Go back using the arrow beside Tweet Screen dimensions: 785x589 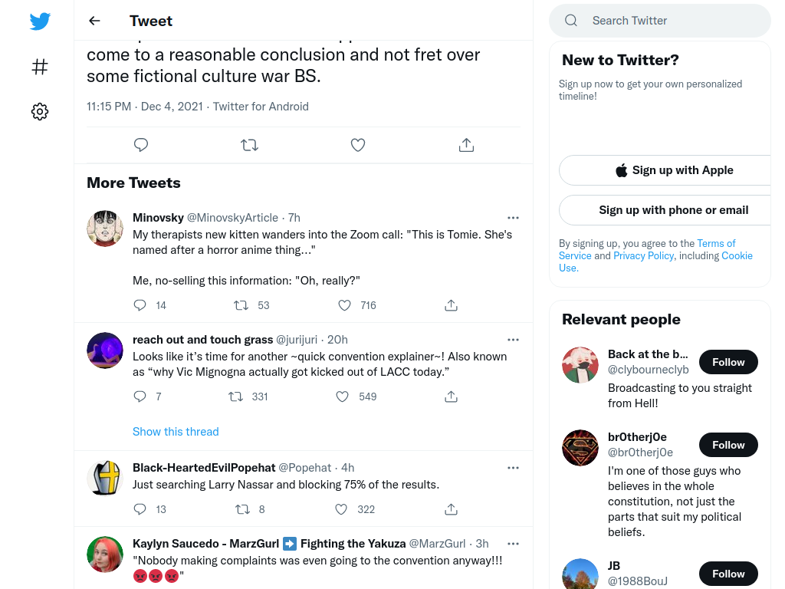(94, 21)
